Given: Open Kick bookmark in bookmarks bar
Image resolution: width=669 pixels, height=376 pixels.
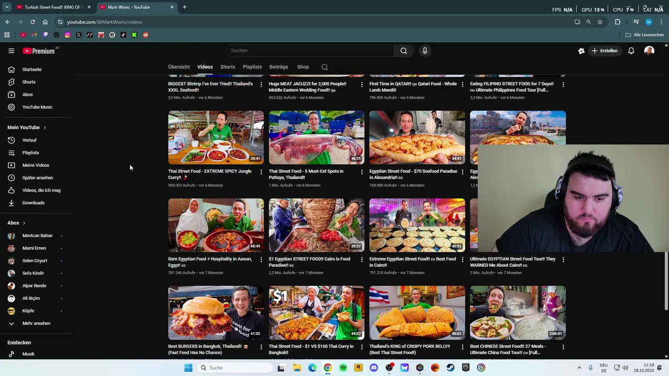Looking at the screenshot, I should pos(134,35).
